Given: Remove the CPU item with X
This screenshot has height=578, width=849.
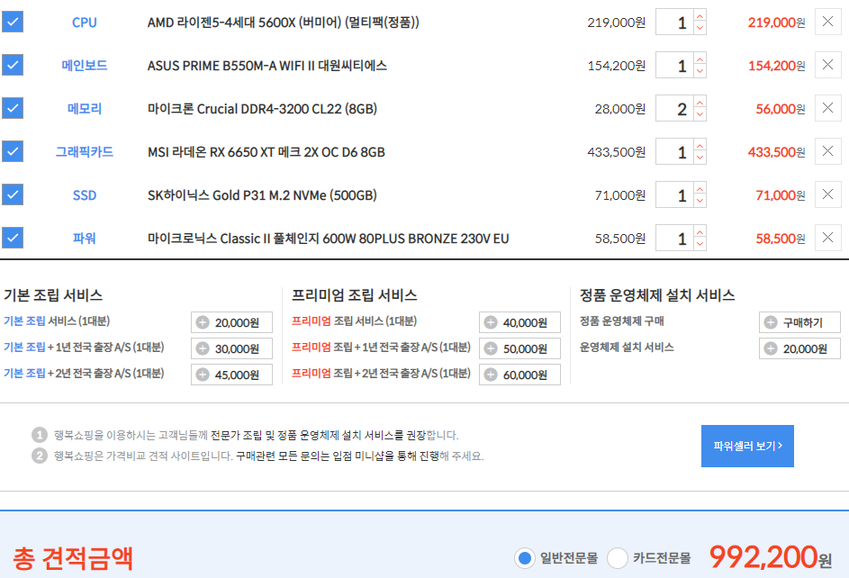Looking at the screenshot, I should 828,22.
